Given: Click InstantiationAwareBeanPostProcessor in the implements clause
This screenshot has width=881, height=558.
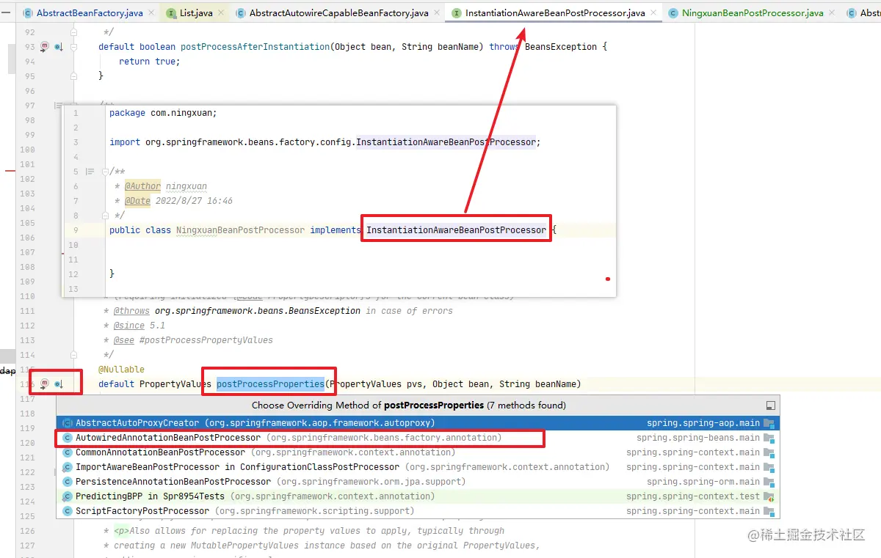Looking at the screenshot, I should [456, 230].
